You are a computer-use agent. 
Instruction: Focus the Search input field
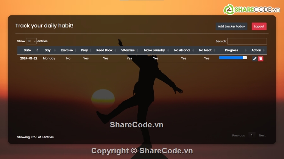[x=247, y=41]
